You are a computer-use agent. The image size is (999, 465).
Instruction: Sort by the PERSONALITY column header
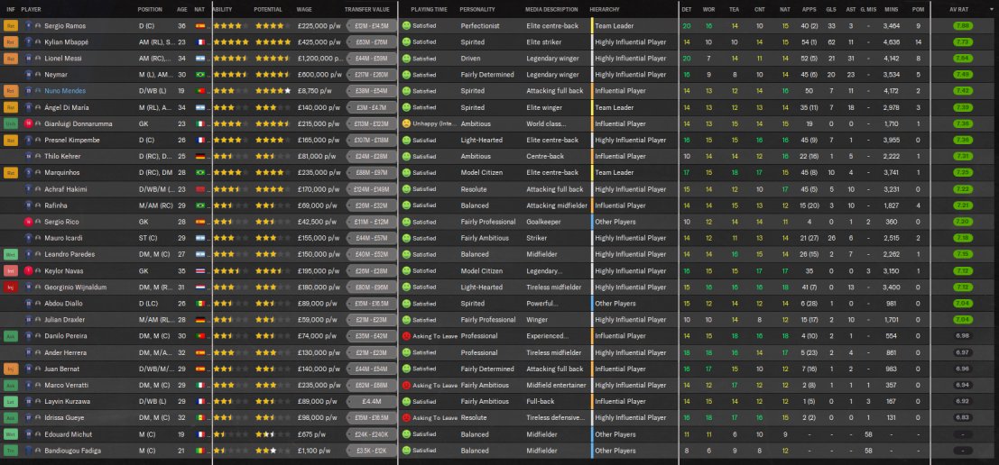pos(477,10)
